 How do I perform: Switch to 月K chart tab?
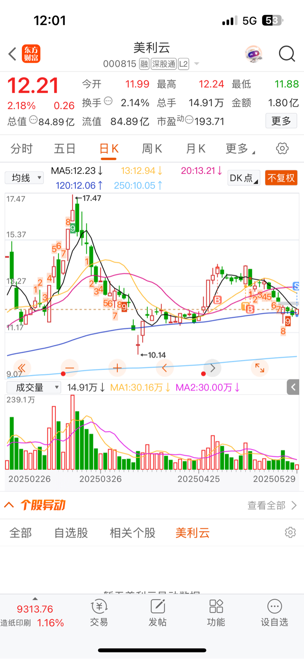[x=196, y=149]
